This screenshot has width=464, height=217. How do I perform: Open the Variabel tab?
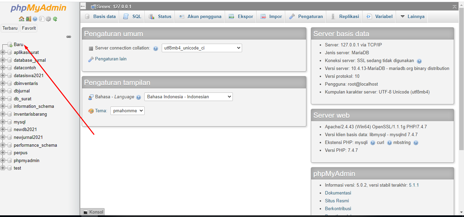pos(379,16)
